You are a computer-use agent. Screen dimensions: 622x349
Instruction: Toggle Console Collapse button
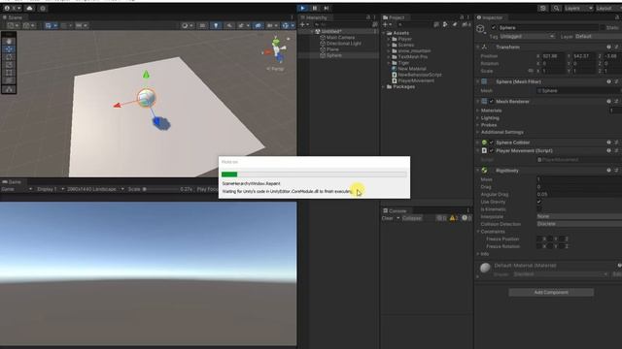pos(412,218)
